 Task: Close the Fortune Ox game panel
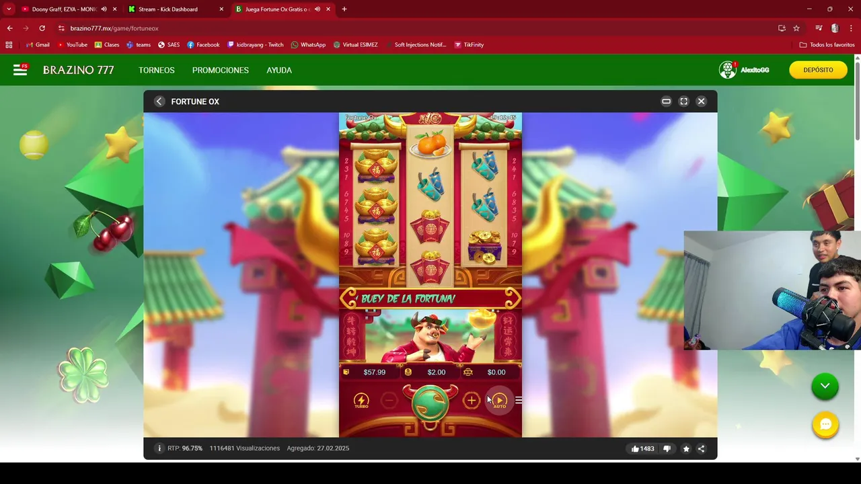tap(701, 102)
